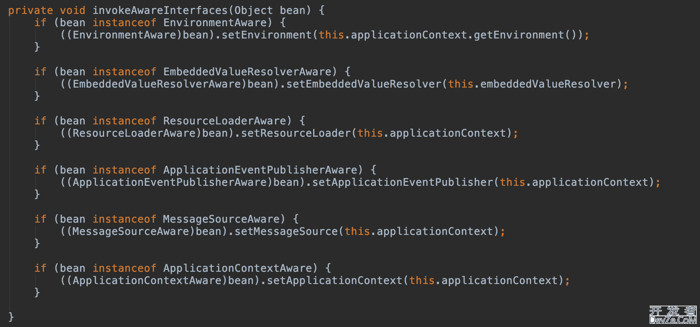This screenshot has height=327, width=700.
Task: Click closing brace of the EnvironmentAware if block
Action: pyautogui.click(x=37, y=47)
